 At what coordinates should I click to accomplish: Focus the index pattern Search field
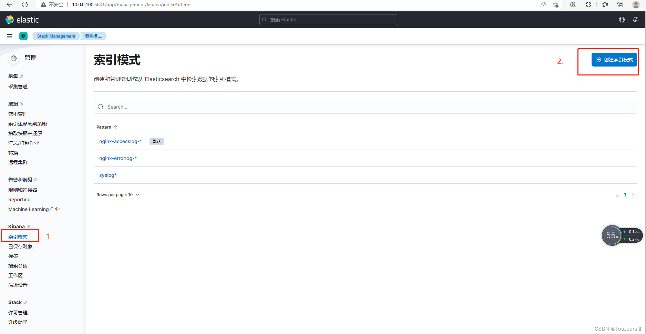(x=365, y=107)
